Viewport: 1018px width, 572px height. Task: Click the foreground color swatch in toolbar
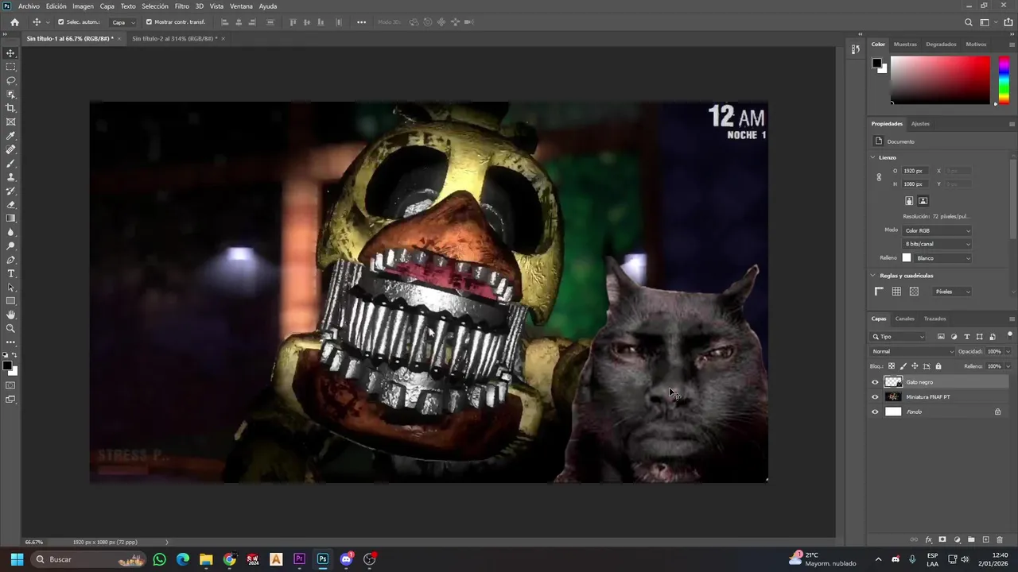[7, 366]
